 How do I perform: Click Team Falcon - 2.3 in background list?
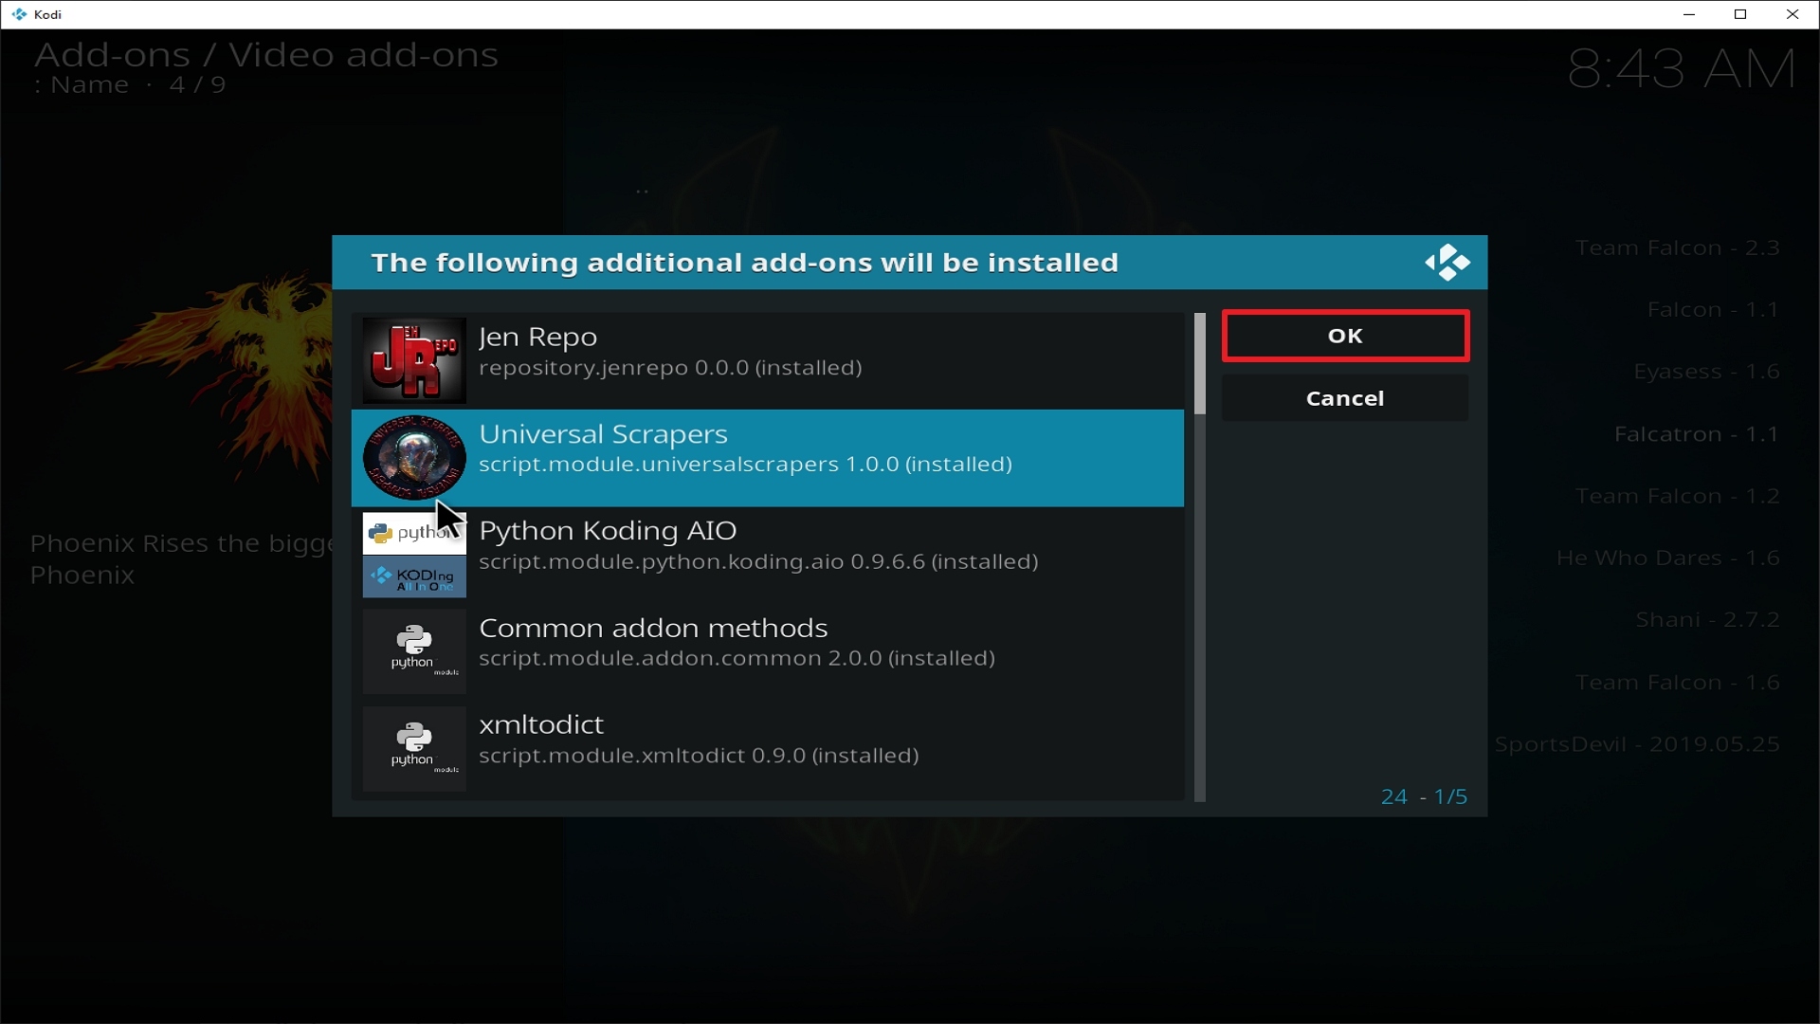[1677, 248]
